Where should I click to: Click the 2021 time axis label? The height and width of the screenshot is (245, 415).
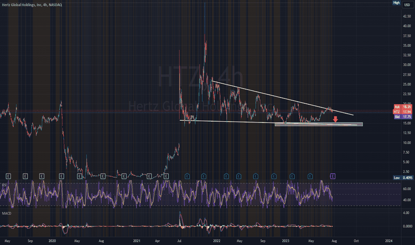click(x=137, y=241)
